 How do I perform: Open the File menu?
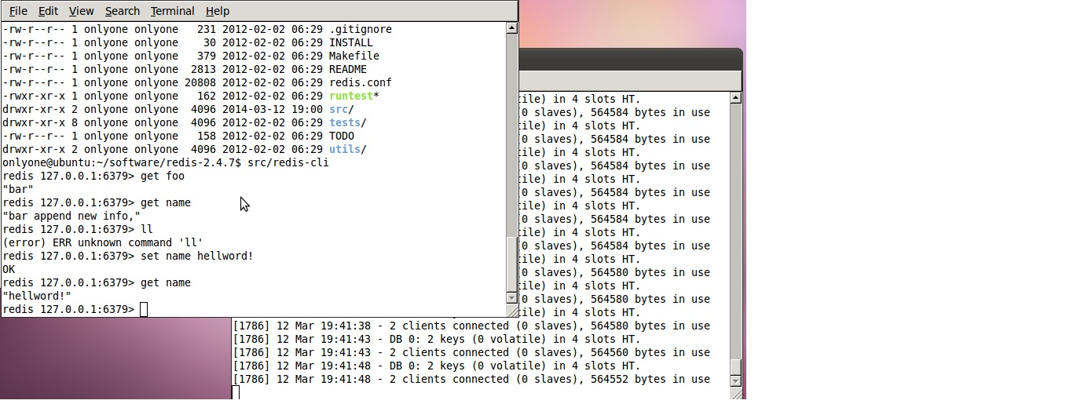(18, 11)
